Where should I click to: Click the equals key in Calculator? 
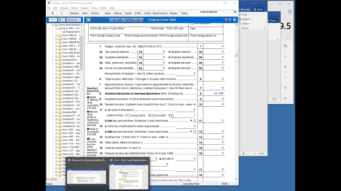(x=285, y=98)
